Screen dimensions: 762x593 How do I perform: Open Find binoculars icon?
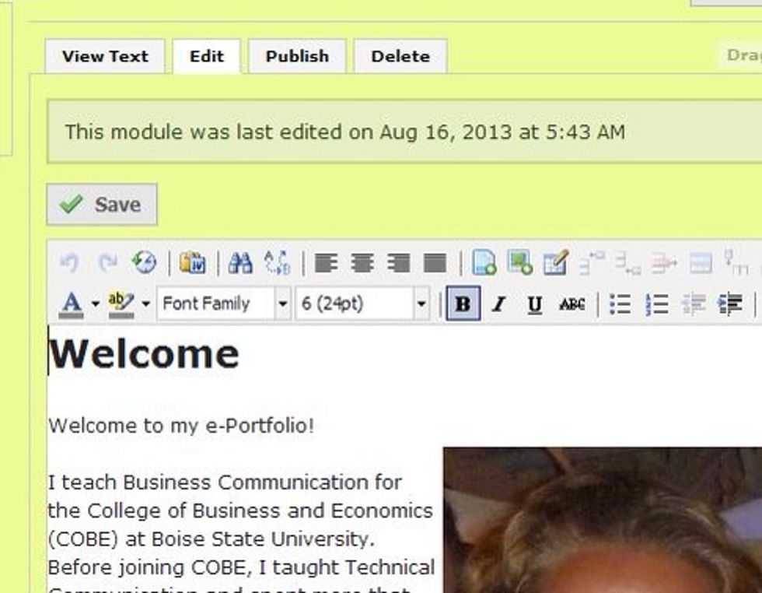240,263
